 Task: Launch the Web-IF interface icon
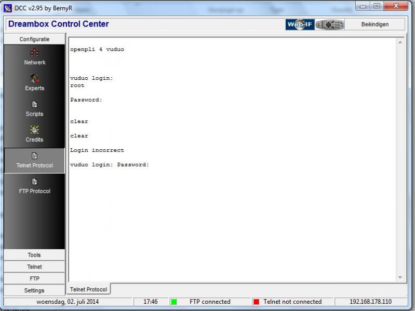(300, 24)
